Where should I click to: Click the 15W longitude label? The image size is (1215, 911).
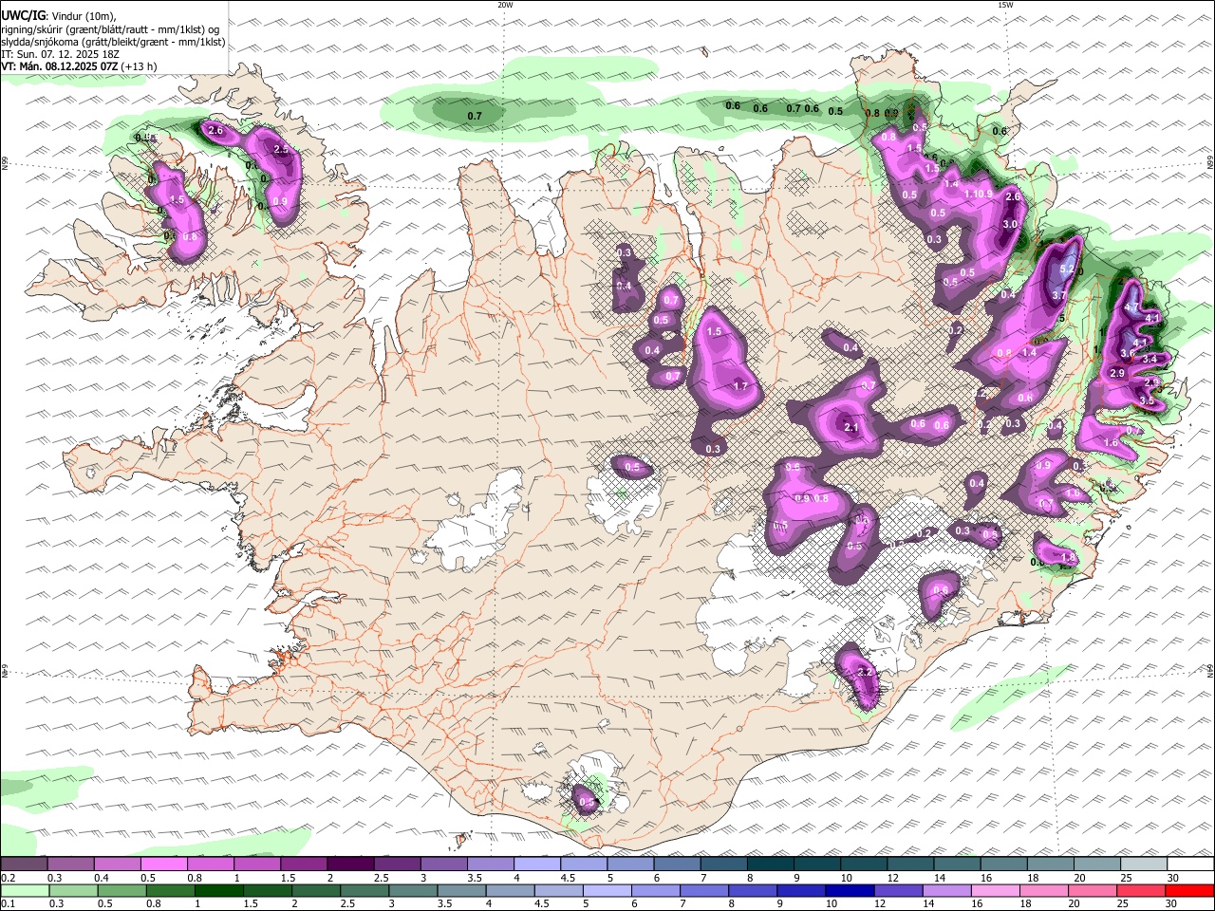1005,5
